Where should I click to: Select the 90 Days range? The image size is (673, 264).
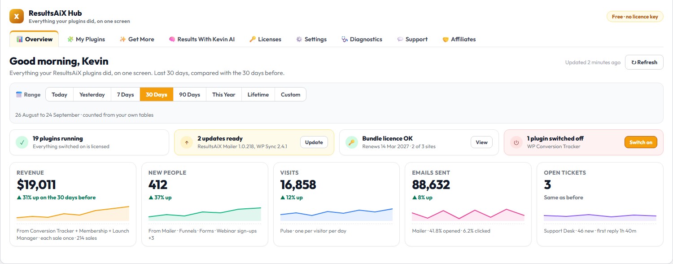190,95
